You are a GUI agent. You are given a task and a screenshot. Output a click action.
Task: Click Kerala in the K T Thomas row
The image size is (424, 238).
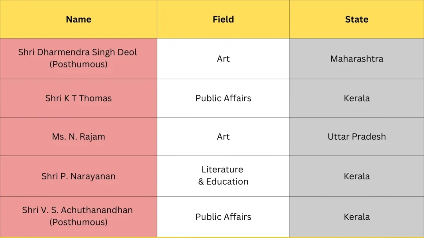click(x=357, y=98)
